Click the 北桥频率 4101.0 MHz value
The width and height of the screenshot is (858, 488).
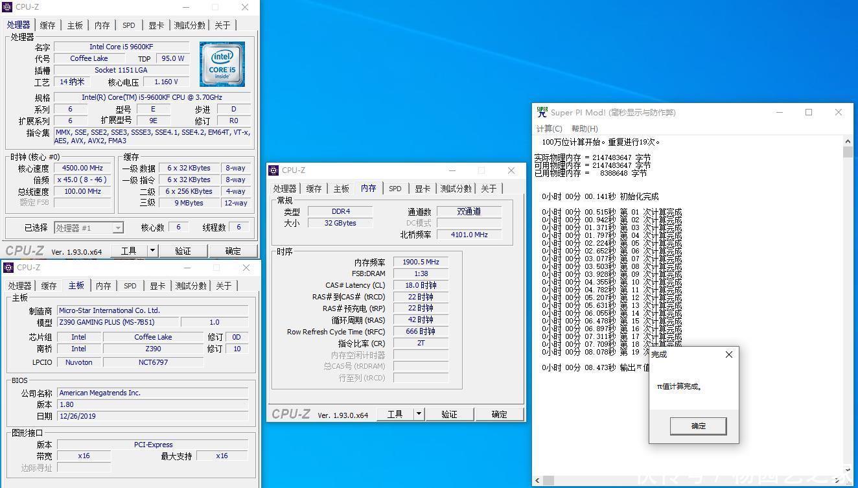point(469,235)
